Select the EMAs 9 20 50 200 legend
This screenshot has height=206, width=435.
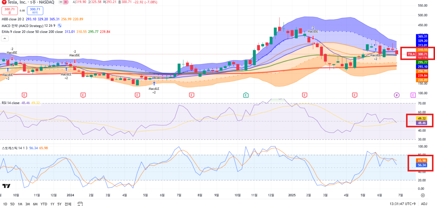[32, 32]
